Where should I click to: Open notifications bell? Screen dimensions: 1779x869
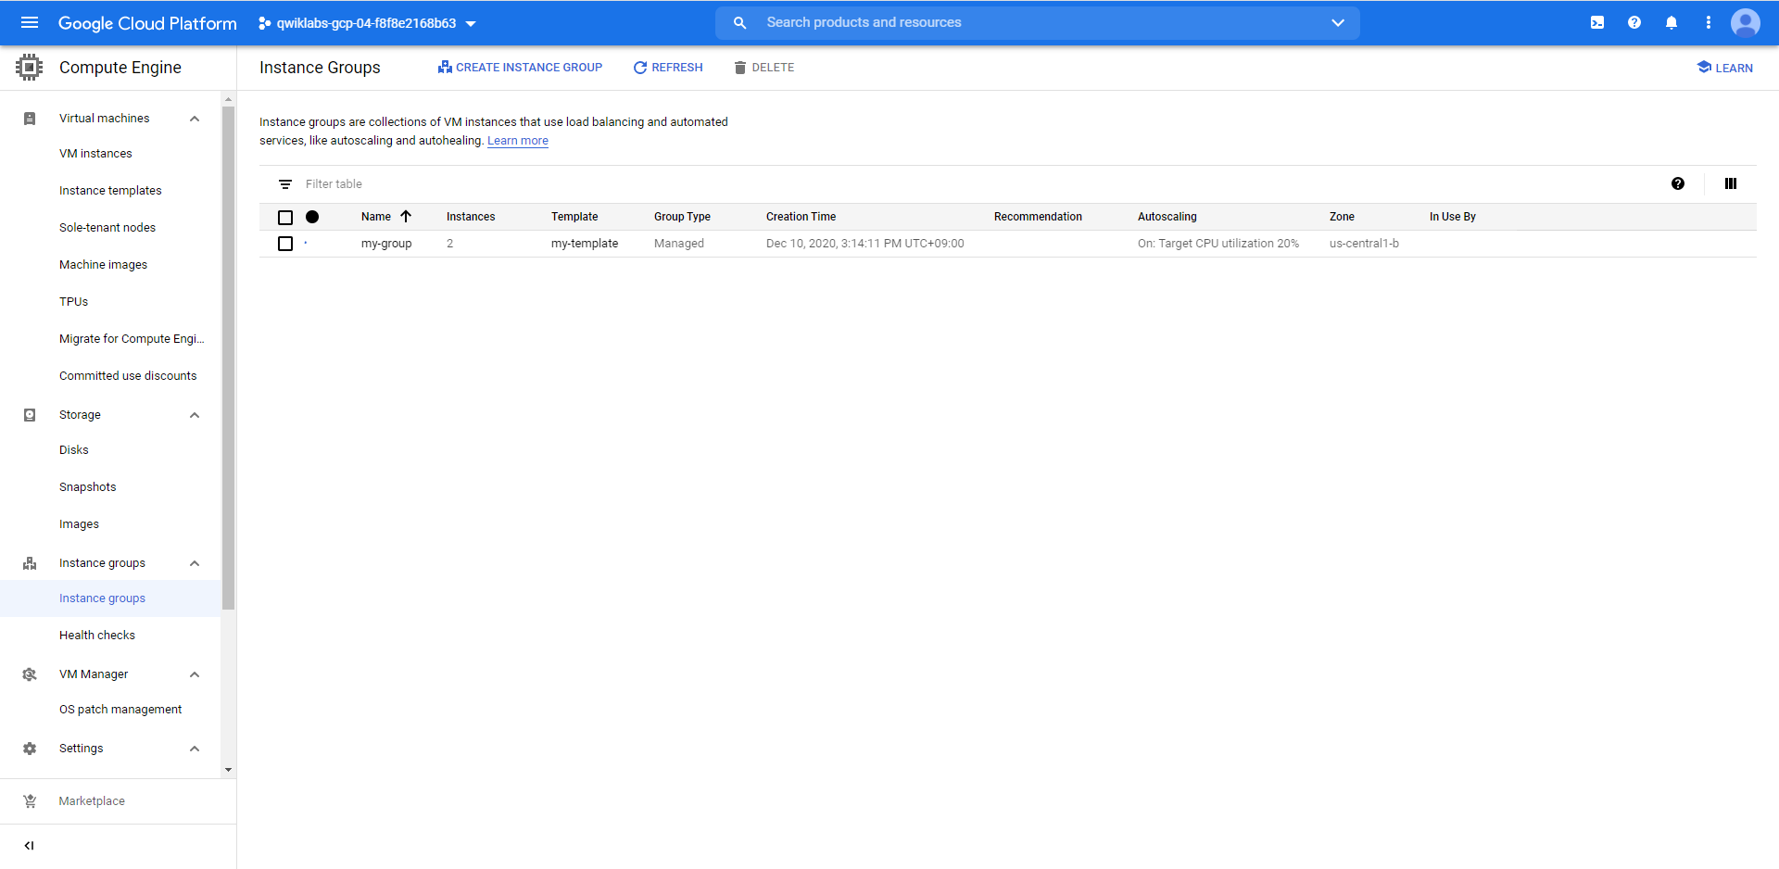tap(1672, 22)
